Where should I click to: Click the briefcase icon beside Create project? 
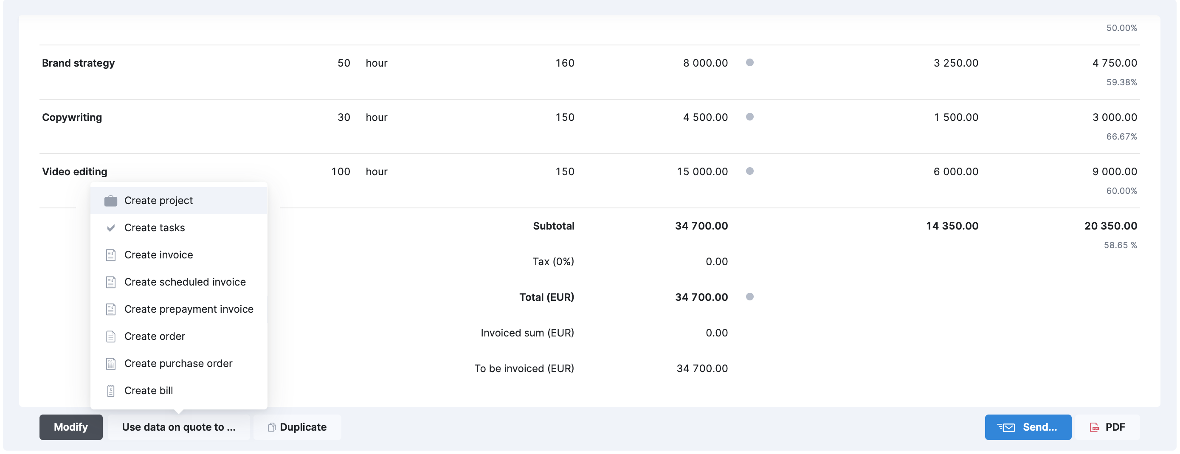(111, 201)
